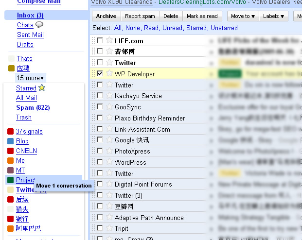
Task: Star the Tripit email
Action: pyautogui.click(x=109, y=228)
